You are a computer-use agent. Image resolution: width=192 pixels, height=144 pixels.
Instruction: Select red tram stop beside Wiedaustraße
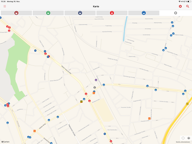[x=89, y=101]
